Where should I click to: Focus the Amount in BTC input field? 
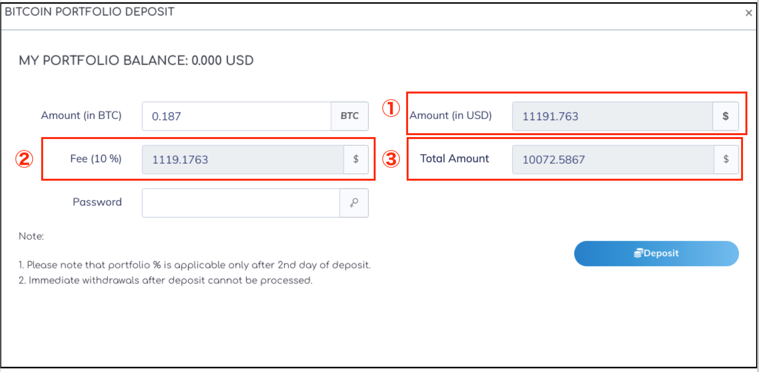(x=237, y=116)
